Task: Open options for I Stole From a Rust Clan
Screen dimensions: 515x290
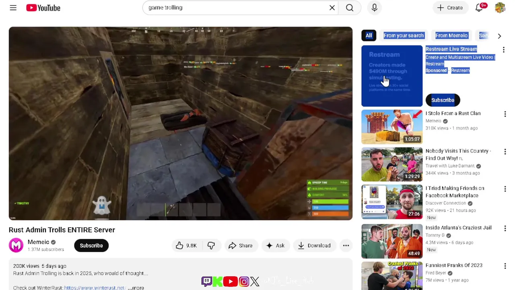Action: (x=505, y=114)
